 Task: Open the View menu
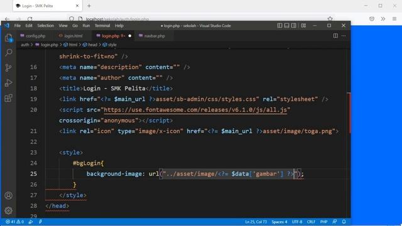[63, 26]
